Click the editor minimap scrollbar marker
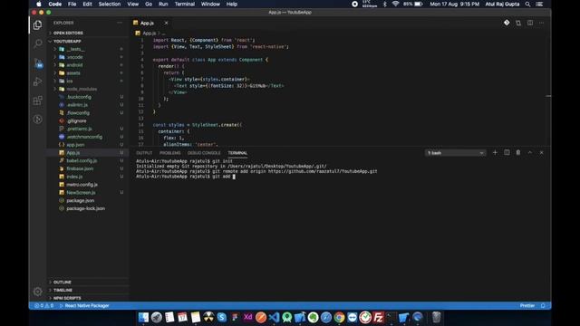 click(x=548, y=96)
